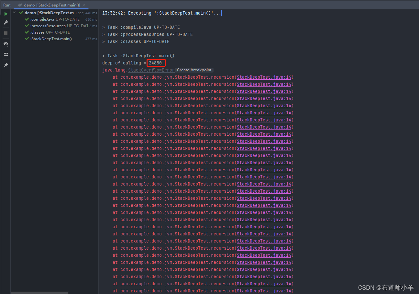The image size is (419, 294).
Task: Select the :StackDeepTest.main() tree row
Action: [55, 39]
